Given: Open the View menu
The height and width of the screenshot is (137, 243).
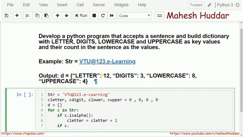Looking at the screenshot, I should [x=43, y=5].
